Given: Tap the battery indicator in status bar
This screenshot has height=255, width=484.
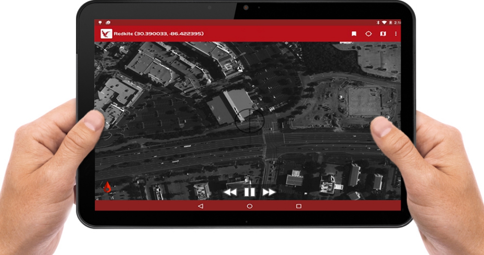Looking at the screenshot, I should click(x=390, y=23).
